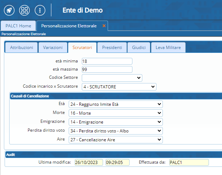Switch to the PALC1 Home tab
222x175 pixels.
coord(18,26)
